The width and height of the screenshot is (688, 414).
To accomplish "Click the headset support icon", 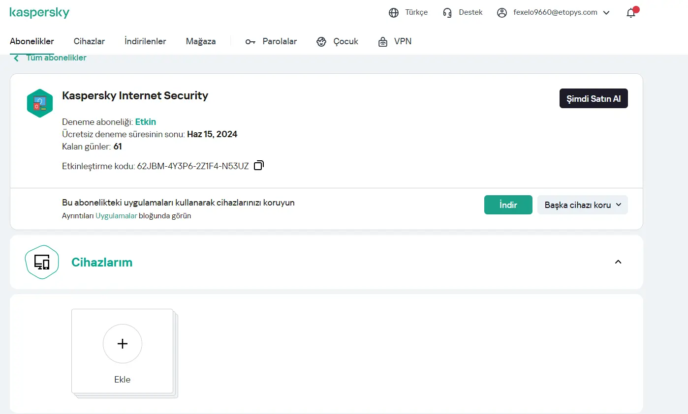I will [447, 13].
